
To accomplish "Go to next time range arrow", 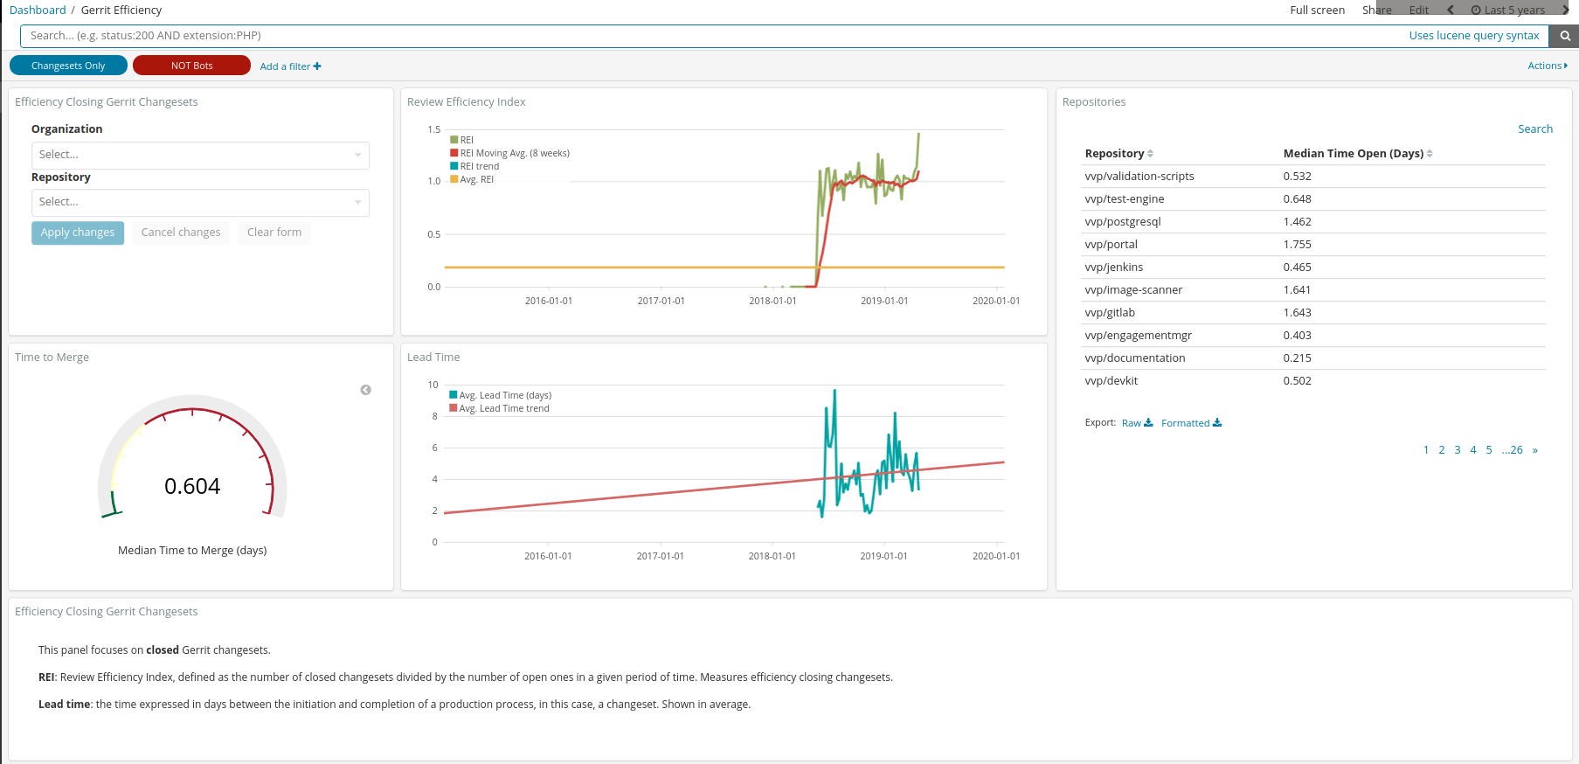I will [x=1565, y=10].
